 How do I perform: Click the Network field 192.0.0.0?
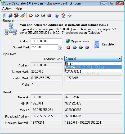point(47,97)
